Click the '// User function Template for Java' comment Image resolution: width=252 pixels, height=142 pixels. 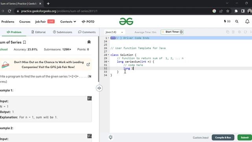(138, 48)
